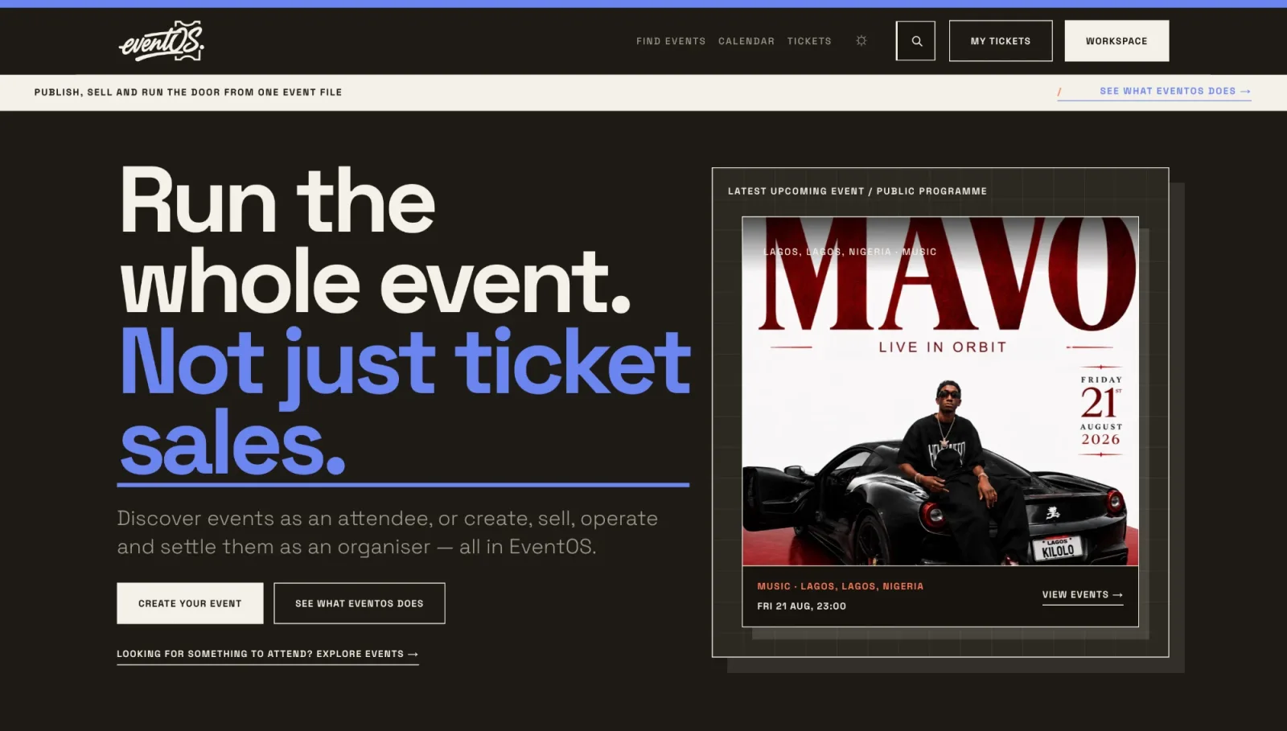Click View Events on the event card
The height and width of the screenshot is (731, 1287).
click(1083, 595)
